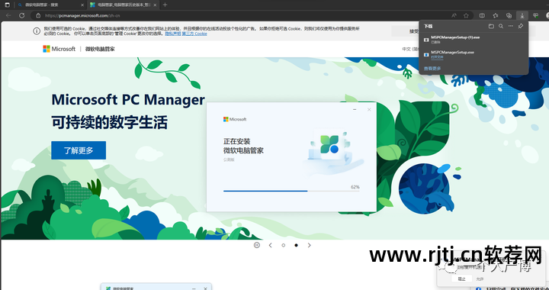Go back to the previous page
This screenshot has height=290, width=549.
point(8,15)
